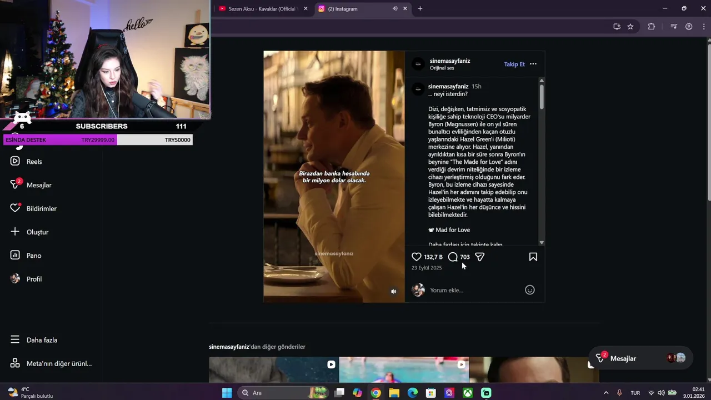711x400 pixels.
Task: Open File Explorer from the taskbar
Action: click(x=394, y=393)
